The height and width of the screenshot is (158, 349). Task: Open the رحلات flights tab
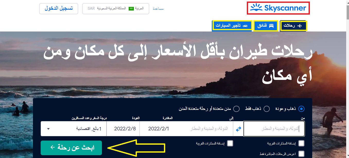point(293,26)
